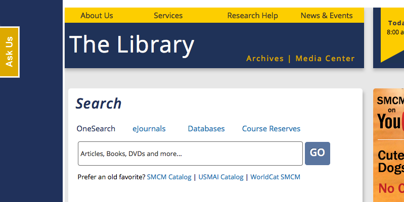Open the Media Center link

tap(325, 59)
